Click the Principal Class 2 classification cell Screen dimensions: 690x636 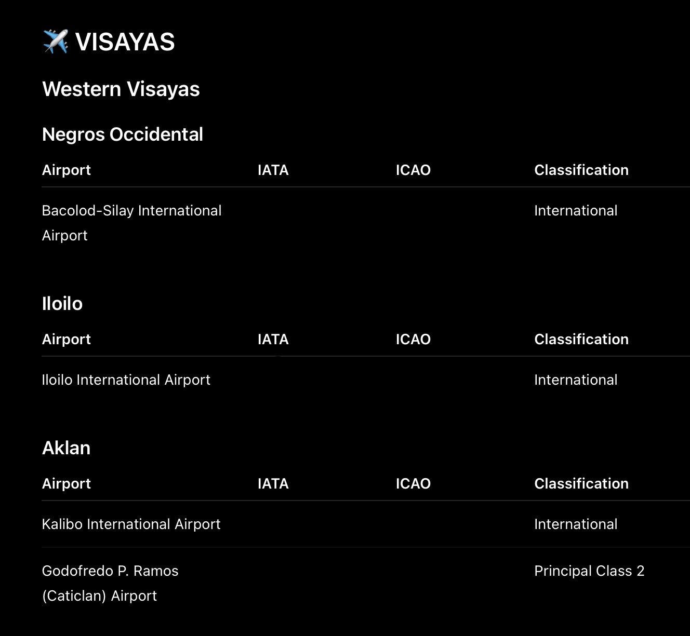click(589, 571)
